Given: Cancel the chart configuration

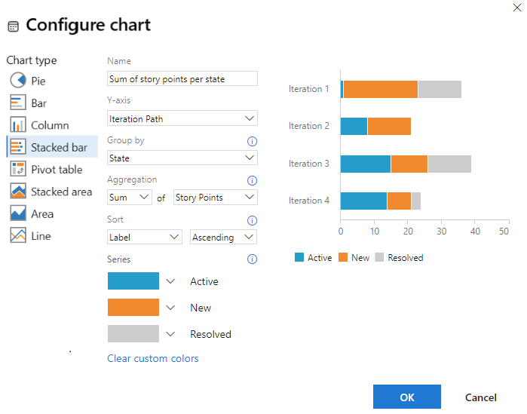Looking at the screenshot, I should coord(480,397).
